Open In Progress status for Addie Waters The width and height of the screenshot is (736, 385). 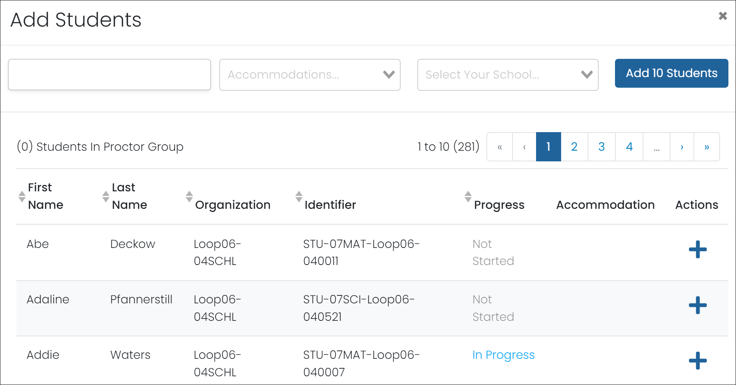click(x=503, y=355)
